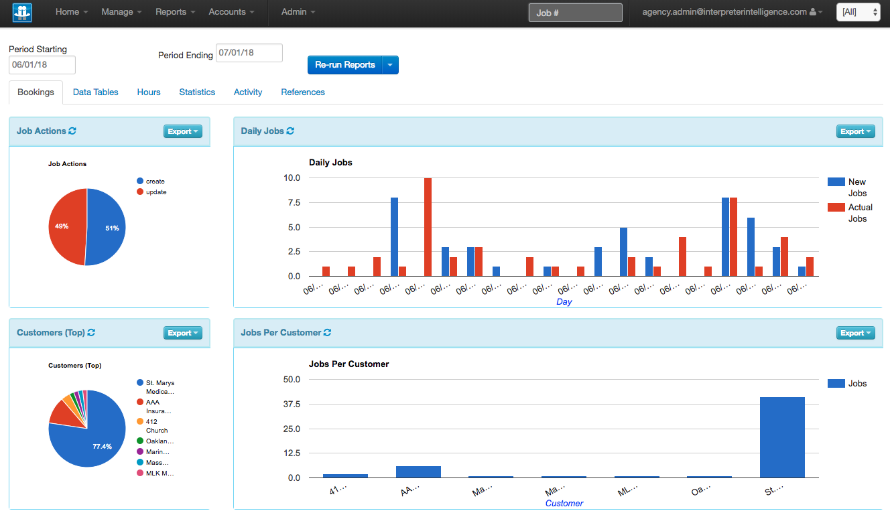Switch to the Data Tables tab
890x513 pixels.
[x=96, y=92]
